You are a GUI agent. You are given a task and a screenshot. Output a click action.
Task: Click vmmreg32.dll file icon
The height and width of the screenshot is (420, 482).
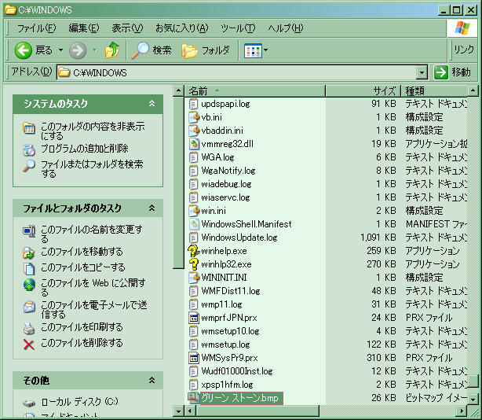194,144
